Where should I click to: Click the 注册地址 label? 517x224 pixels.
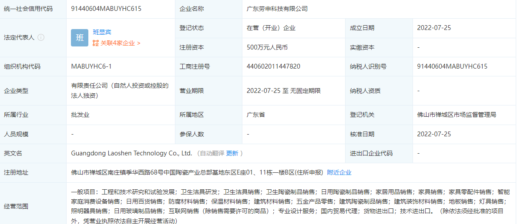[16, 172]
